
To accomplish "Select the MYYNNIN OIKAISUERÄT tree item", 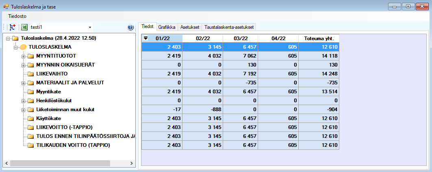I will (65, 65).
